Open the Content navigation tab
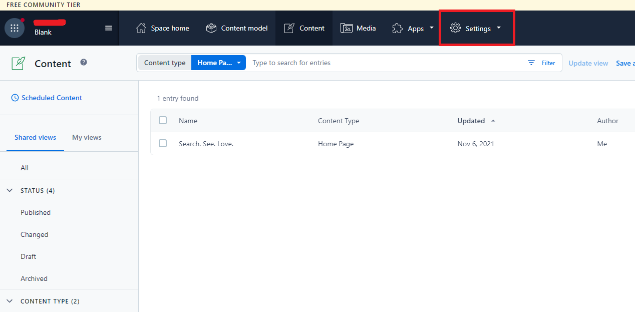The width and height of the screenshot is (635, 312). coord(304,28)
